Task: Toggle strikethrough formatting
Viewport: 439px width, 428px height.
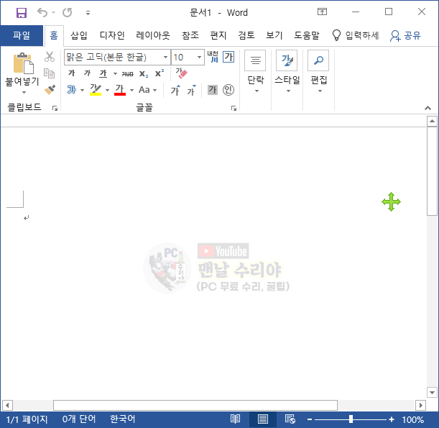Action: coord(127,73)
